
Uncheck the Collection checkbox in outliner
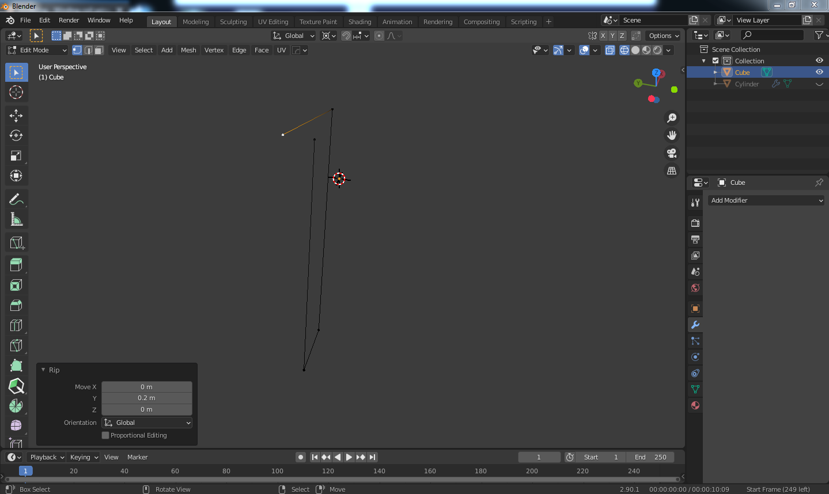pyautogui.click(x=716, y=60)
